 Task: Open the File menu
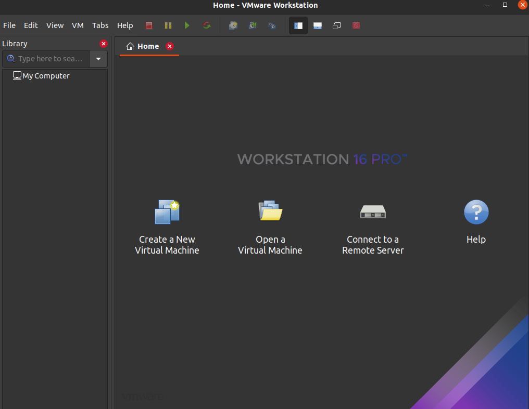coord(9,25)
